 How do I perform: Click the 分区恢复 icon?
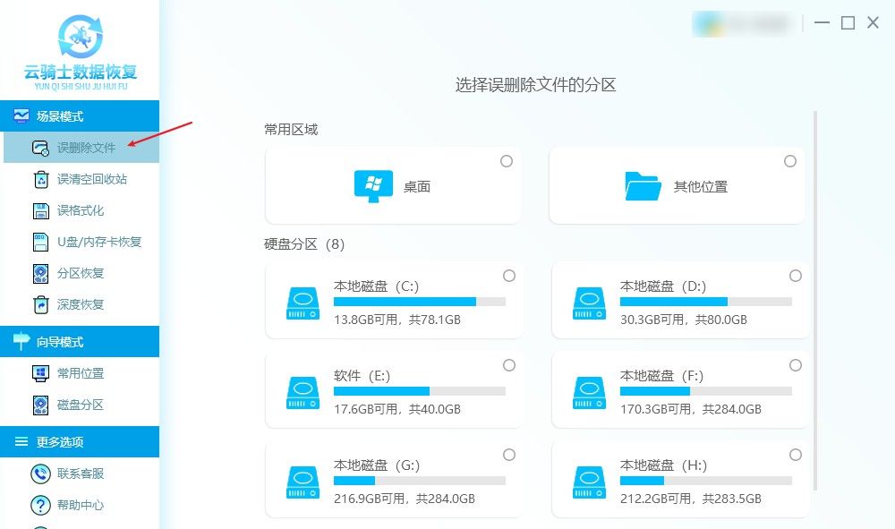point(40,273)
